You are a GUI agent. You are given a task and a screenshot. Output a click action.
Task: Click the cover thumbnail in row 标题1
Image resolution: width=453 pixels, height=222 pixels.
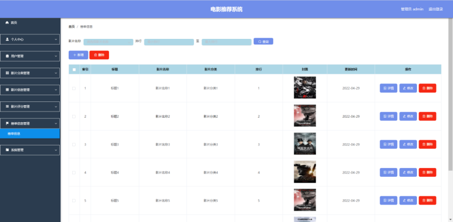pyautogui.click(x=305, y=87)
